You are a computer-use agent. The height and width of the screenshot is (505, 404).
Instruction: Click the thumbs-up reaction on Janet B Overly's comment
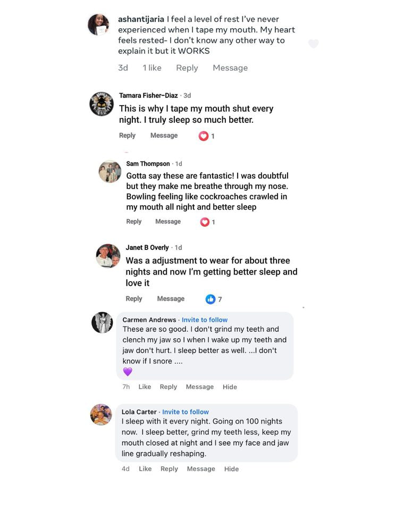[211, 299]
